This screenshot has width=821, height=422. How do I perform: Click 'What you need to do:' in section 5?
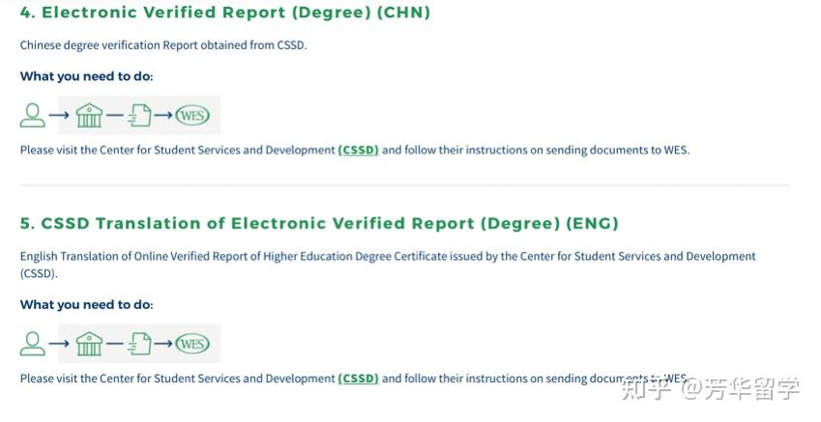(86, 304)
